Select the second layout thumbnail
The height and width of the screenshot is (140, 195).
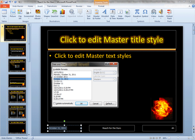click(17, 50)
